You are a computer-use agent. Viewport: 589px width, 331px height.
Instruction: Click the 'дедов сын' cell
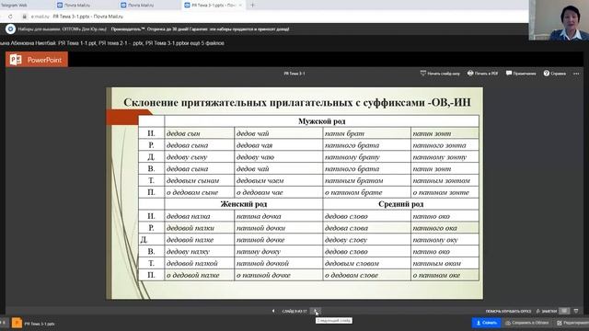[199, 133]
